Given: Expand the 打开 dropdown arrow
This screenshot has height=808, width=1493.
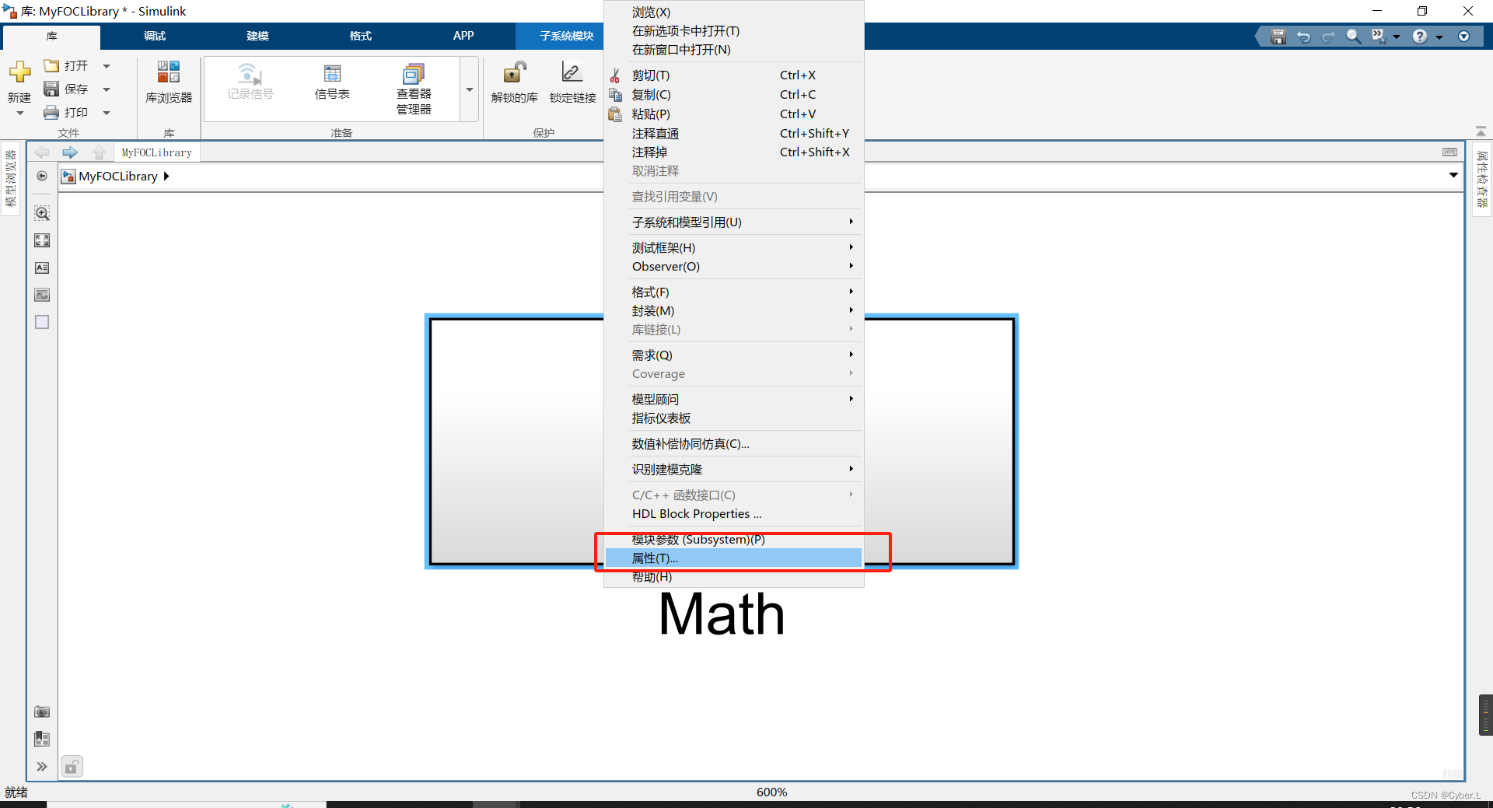Looking at the screenshot, I should (x=107, y=66).
